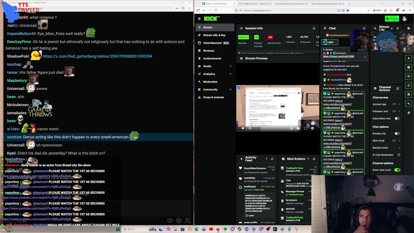
Task: Switch to Full Throttle Collection browser tab
Action: (x=254, y=4)
